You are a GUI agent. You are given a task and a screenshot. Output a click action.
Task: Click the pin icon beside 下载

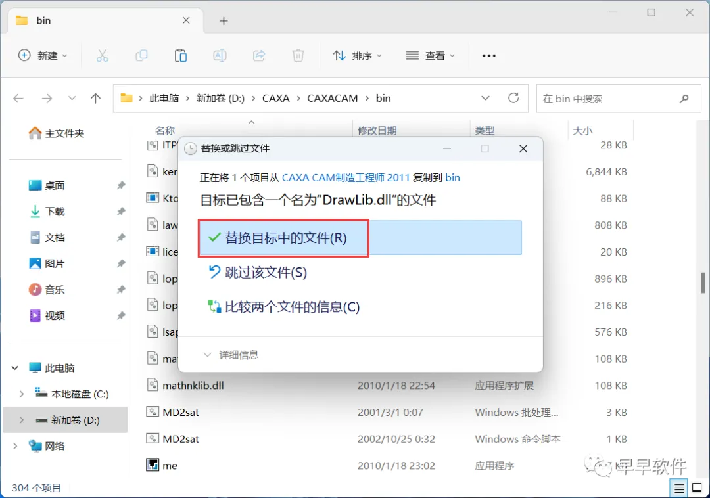[121, 212]
